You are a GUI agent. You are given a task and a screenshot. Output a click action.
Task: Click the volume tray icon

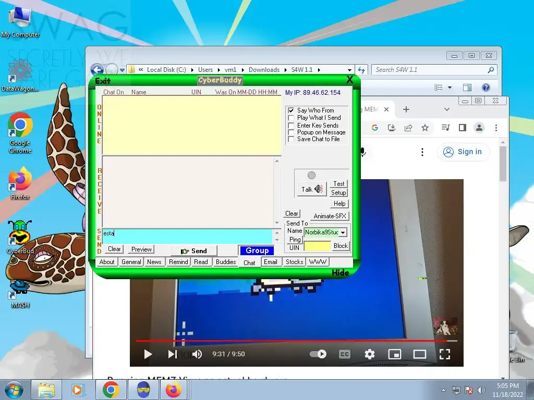pos(481,390)
